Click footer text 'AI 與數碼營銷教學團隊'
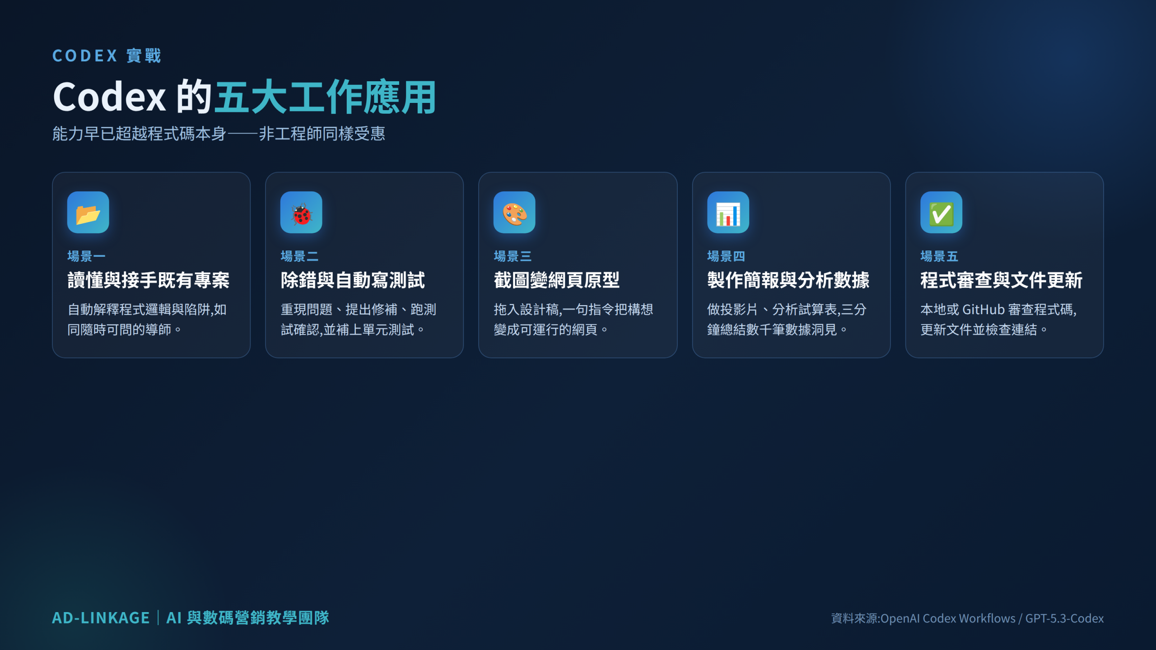 pyautogui.click(x=247, y=618)
